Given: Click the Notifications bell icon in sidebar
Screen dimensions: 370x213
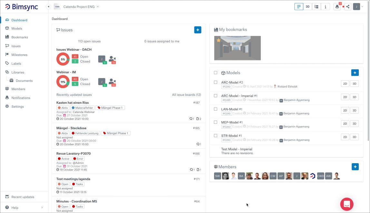Looking at the screenshot, I should point(7,98).
